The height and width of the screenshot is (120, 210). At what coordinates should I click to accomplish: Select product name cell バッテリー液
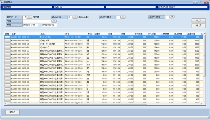click(52, 41)
